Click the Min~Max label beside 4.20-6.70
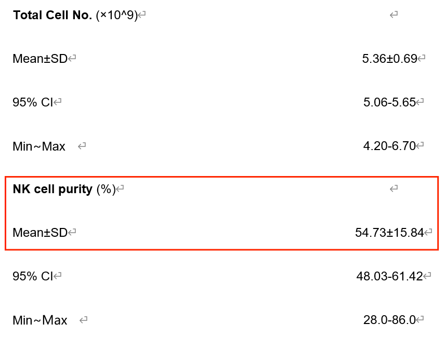Screen dimensions: 445x337 point(39,146)
